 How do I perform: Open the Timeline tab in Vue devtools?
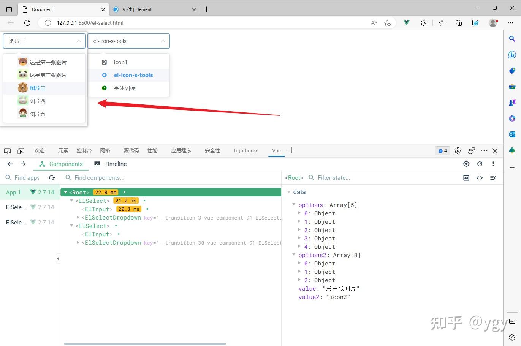111,164
